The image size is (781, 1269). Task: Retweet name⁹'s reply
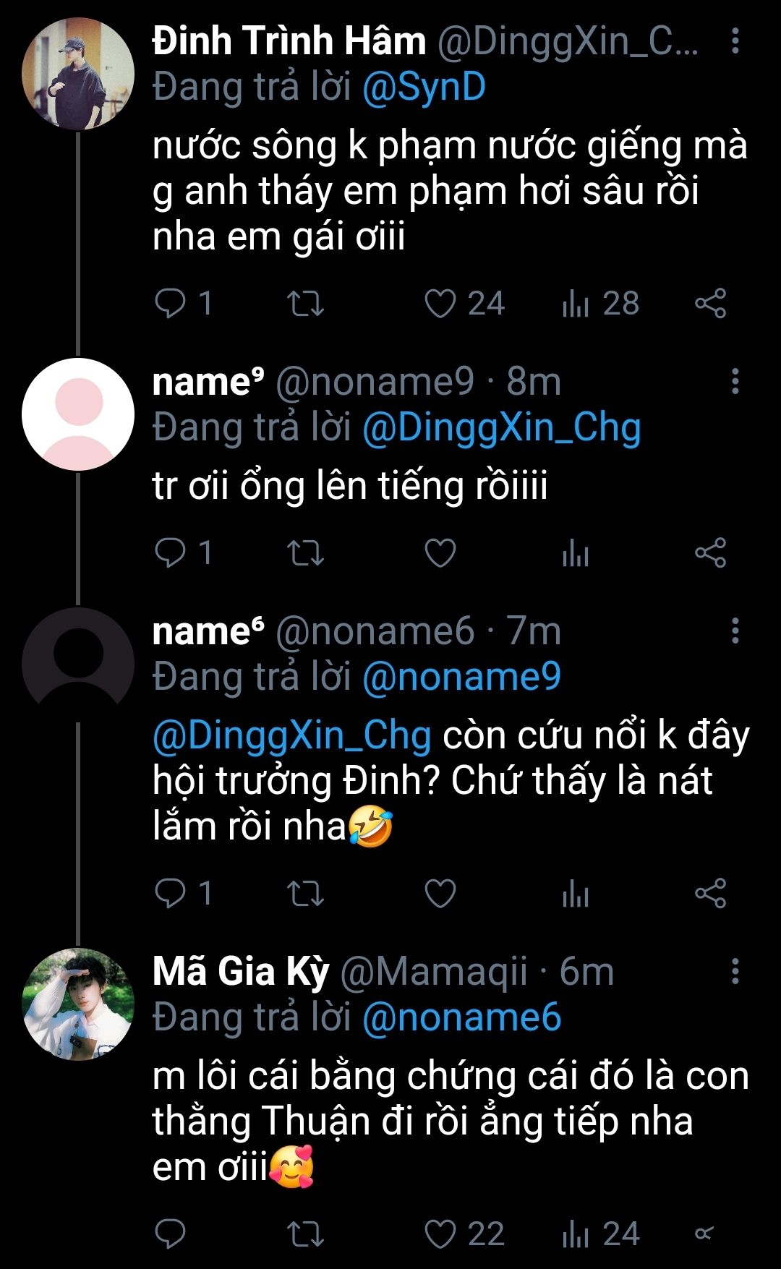click(x=305, y=553)
